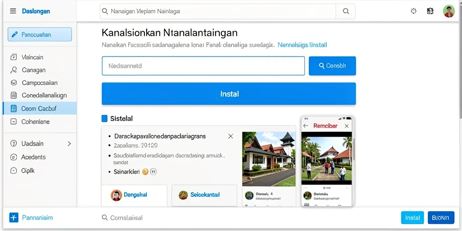
Task: Select Campocsailan in the sidebar
Action: tap(40, 83)
